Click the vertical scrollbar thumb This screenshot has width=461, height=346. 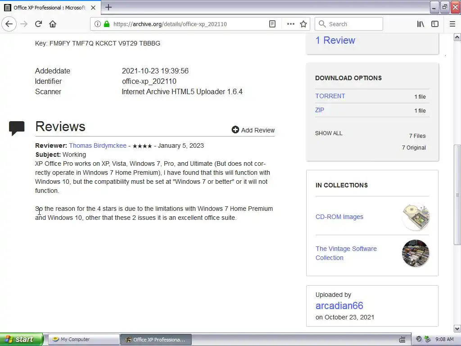457,195
